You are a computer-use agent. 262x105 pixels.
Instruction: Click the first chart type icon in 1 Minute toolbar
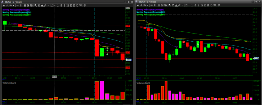pos(138,5)
